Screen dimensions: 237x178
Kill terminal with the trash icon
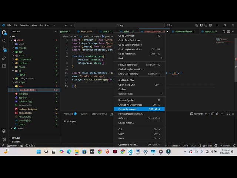pyautogui.click(x=216, y=114)
